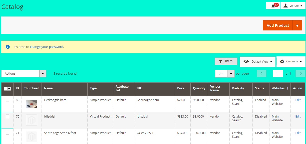Open the Default View eye menu
The image size is (306, 144).
257,62
